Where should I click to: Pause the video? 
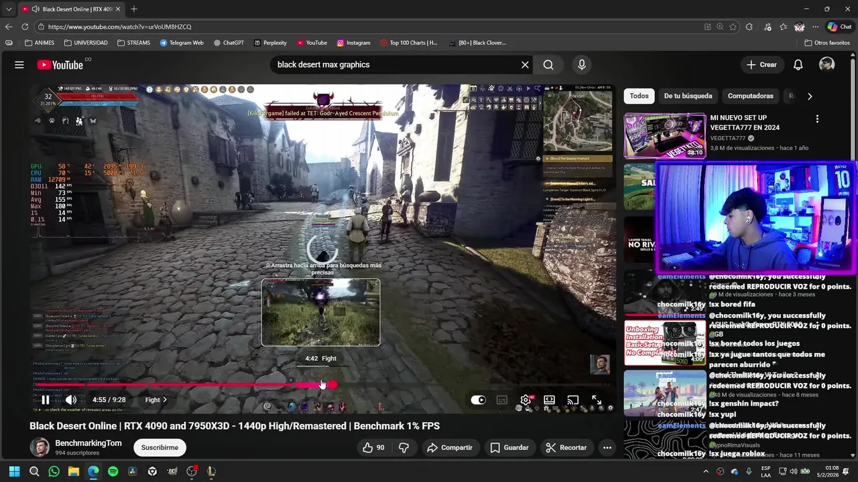pyautogui.click(x=45, y=400)
